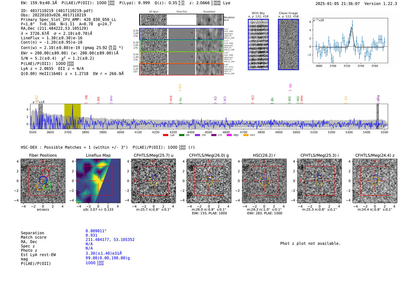The image size is (418, 284).
Task: Click the Weighted Sum 2D spectrum row
Action: pos(181,20)
